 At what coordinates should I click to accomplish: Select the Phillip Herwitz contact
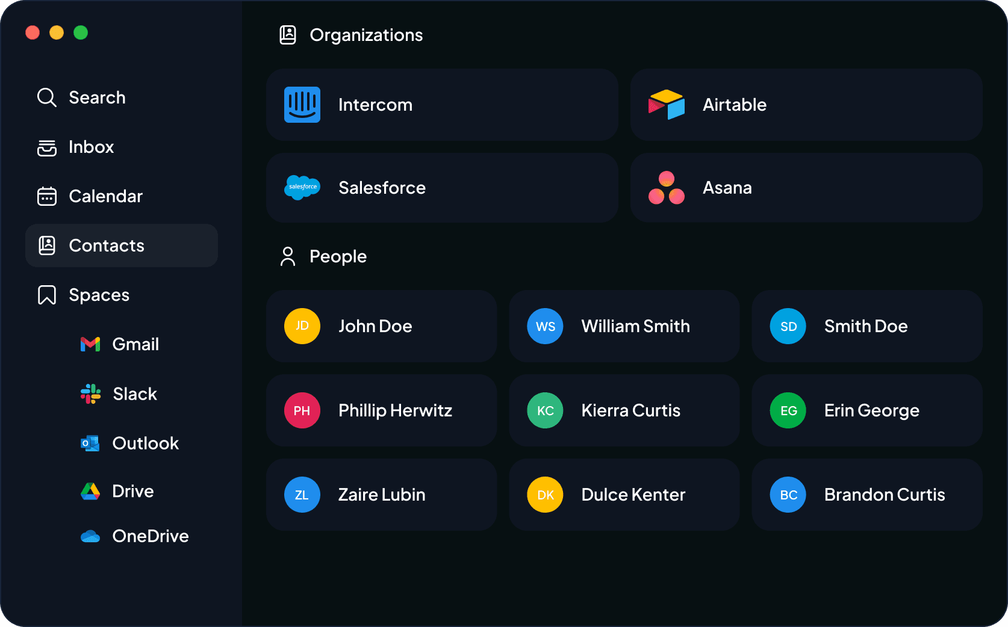381,410
